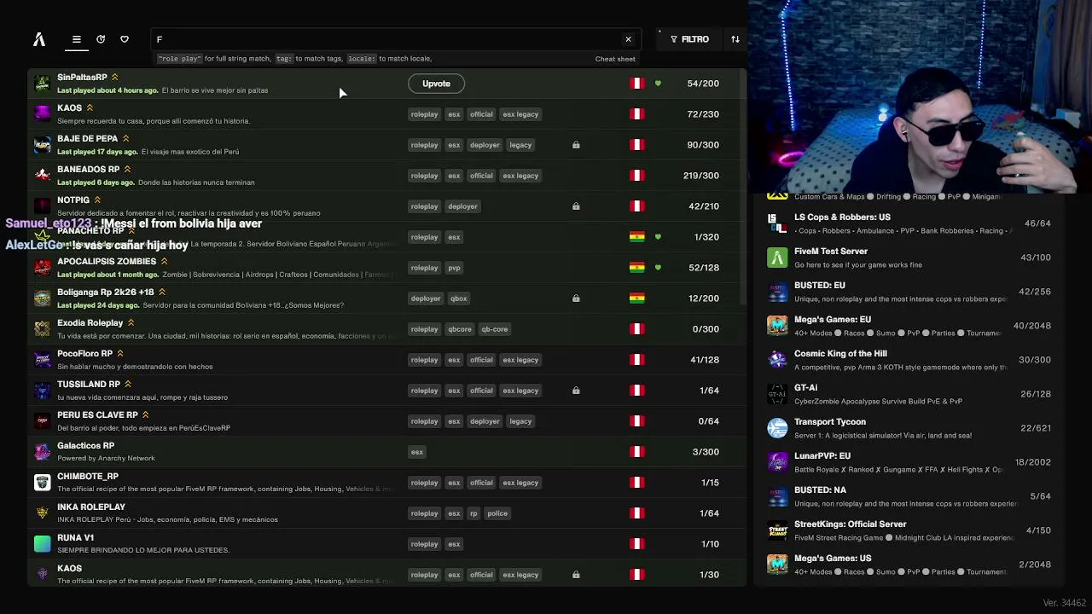Click the GT-Ai server icon

tap(777, 394)
